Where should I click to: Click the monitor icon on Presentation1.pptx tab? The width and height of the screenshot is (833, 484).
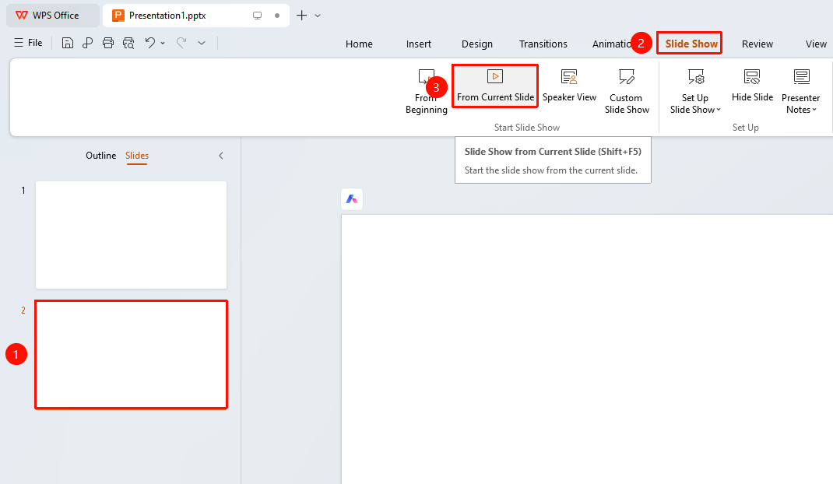pyautogui.click(x=257, y=16)
